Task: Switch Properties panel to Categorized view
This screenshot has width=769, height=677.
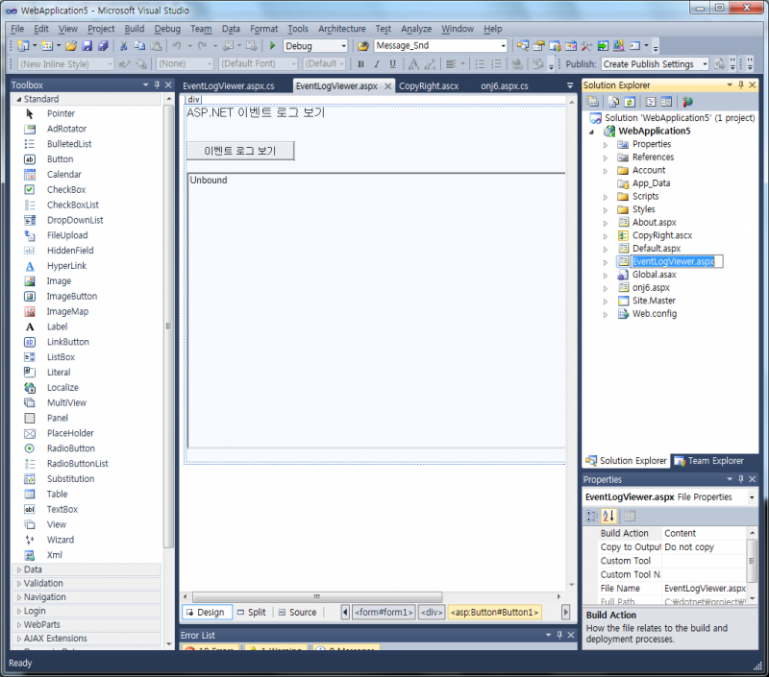Action: 592,516
